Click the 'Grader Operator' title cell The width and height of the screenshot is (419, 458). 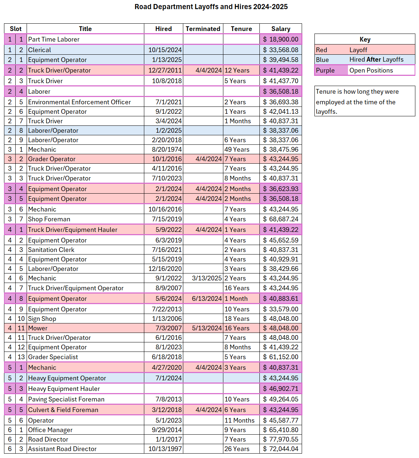pos(85,159)
